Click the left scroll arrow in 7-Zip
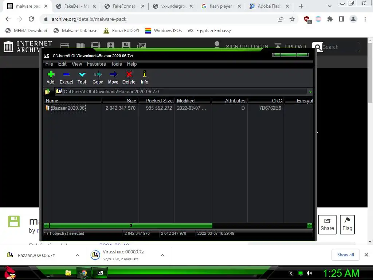The image size is (373, 280). coord(46,225)
